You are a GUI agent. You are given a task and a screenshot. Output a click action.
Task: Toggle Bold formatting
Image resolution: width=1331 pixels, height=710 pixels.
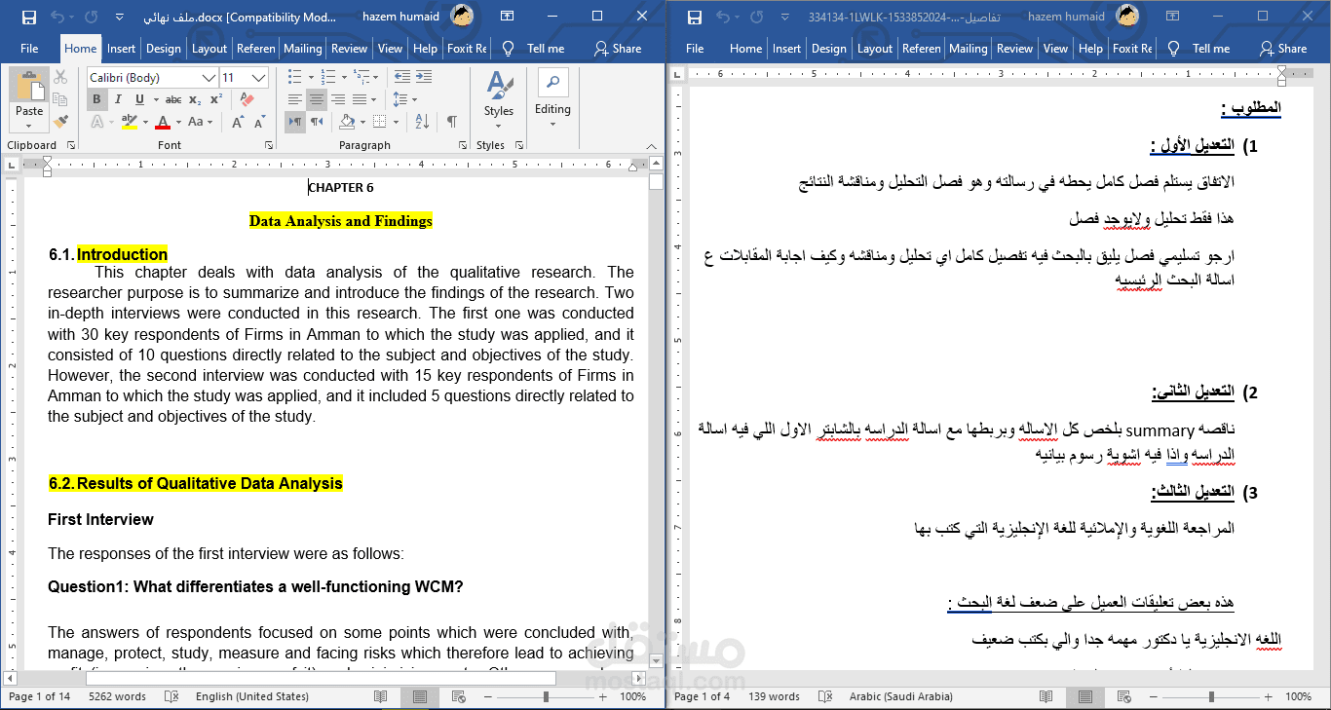click(96, 99)
